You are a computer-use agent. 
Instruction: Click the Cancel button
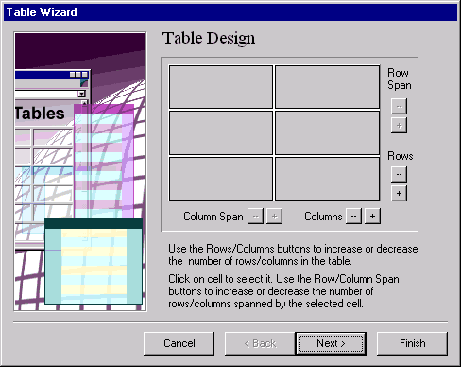pos(179,343)
